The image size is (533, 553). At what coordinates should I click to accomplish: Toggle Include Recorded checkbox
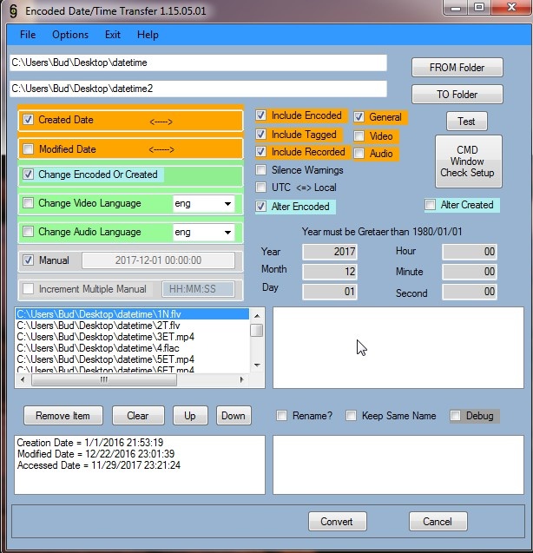coord(261,152)
